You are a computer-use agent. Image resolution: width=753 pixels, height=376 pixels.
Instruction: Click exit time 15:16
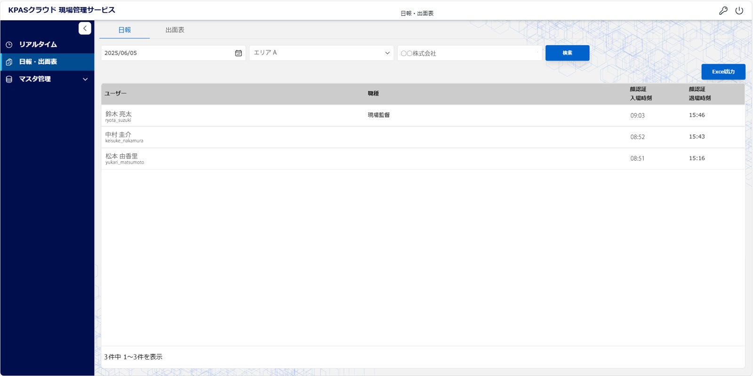click(x=697, y=158)
